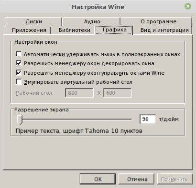
Task: Click the 'т/дюйм' unit label
Action: pos(169,119)
